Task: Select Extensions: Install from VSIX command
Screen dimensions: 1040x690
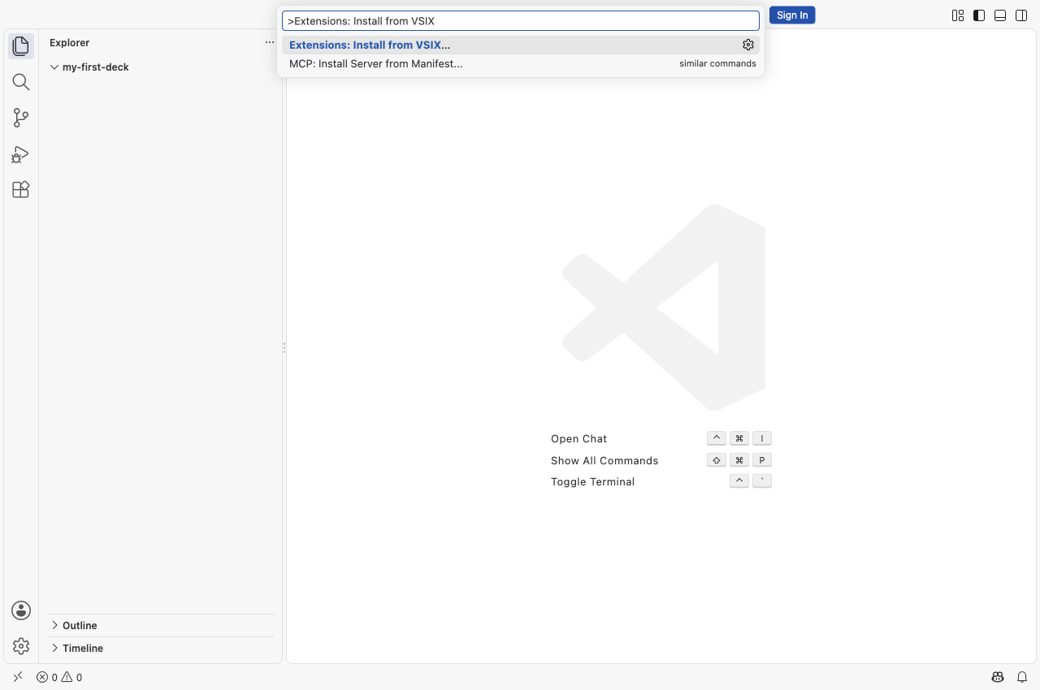Action: (x=521, y=45)
